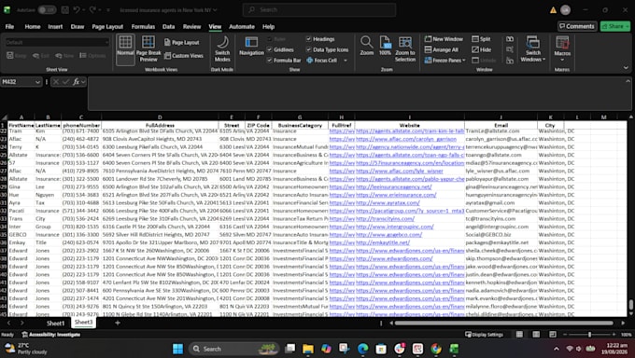Open the Data tab
The image size is (635, 358).
pos(168,27)
